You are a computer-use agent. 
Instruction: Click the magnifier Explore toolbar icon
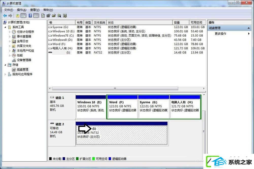point(59,15)
